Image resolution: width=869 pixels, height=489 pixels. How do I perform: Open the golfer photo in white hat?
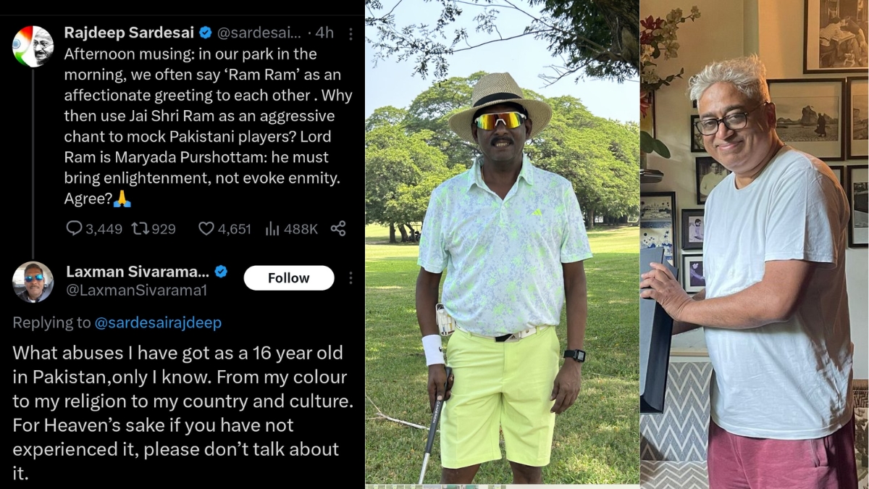click(x=502, y=244)
